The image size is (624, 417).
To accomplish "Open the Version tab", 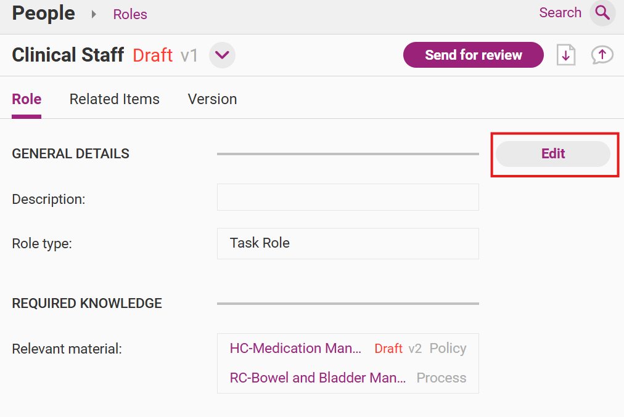I will pyautogui.click(x=212, y=99).
